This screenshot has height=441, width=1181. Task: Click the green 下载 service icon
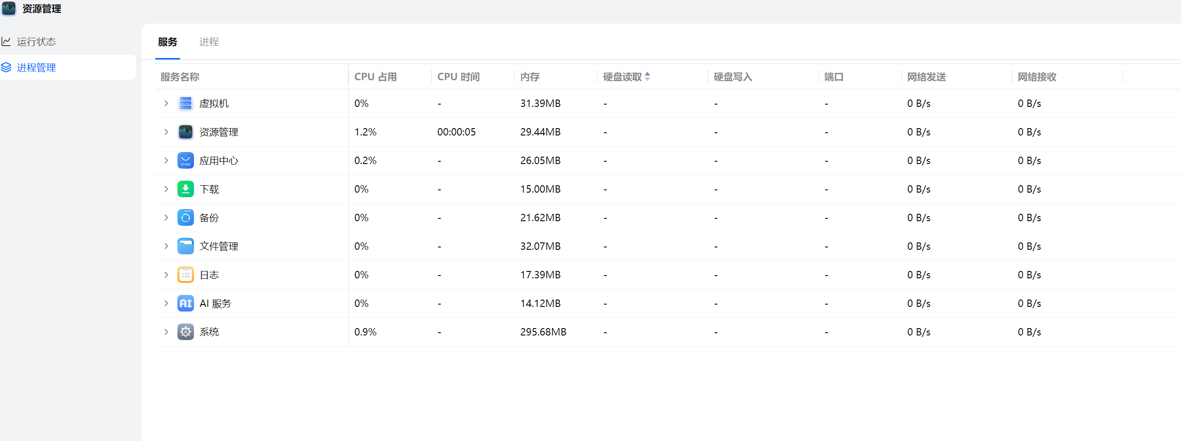(186, 189)
